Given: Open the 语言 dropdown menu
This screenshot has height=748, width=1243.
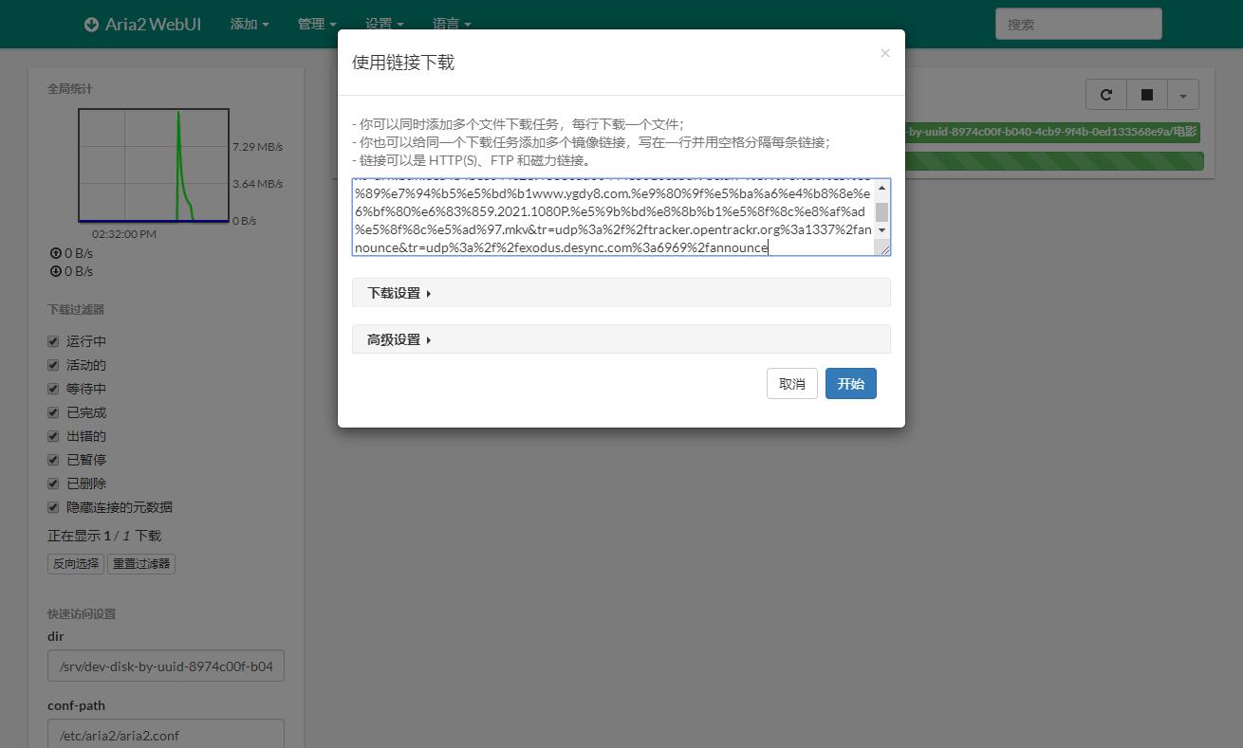Looking at the screenshot, I should coord(452,24).
